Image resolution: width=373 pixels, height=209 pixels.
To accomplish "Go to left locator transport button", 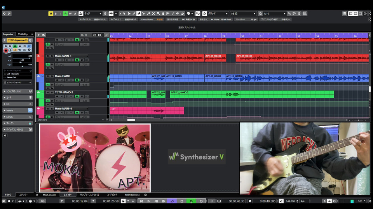I will click(141, 201).
